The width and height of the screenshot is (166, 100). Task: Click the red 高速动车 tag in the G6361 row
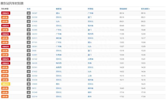click(6, 46)
